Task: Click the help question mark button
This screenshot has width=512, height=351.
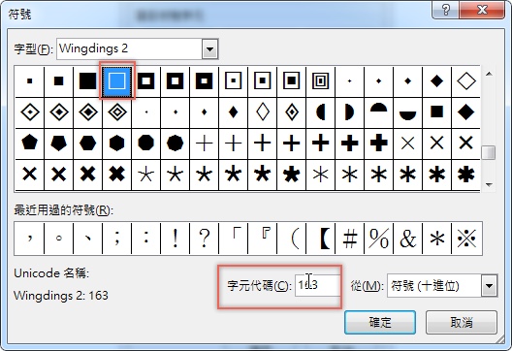Action: click(445, 10)
